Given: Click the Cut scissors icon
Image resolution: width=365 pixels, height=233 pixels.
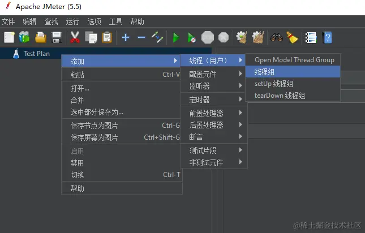Looking at the screenshot, I should pyautogui.click(x=75, y=37).
